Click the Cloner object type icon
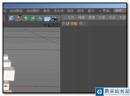Viewport: 130px width, 96px height. (x=68, y=23)
